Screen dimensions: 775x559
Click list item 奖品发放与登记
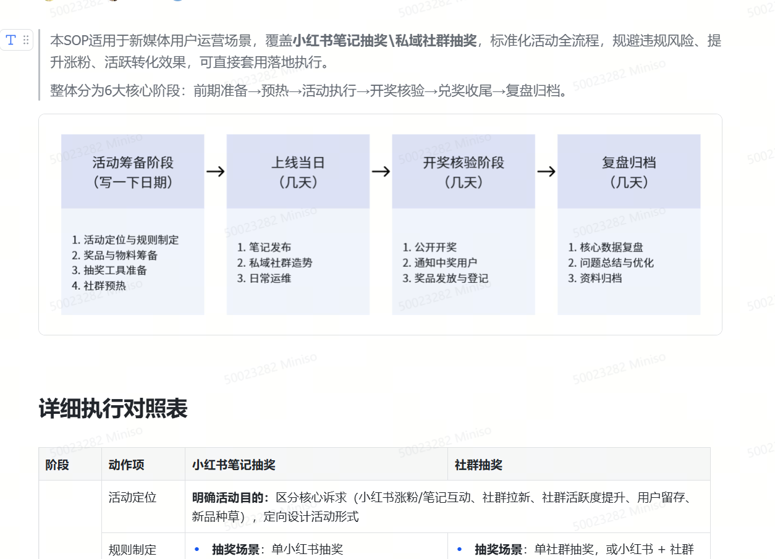pos(446,278)
